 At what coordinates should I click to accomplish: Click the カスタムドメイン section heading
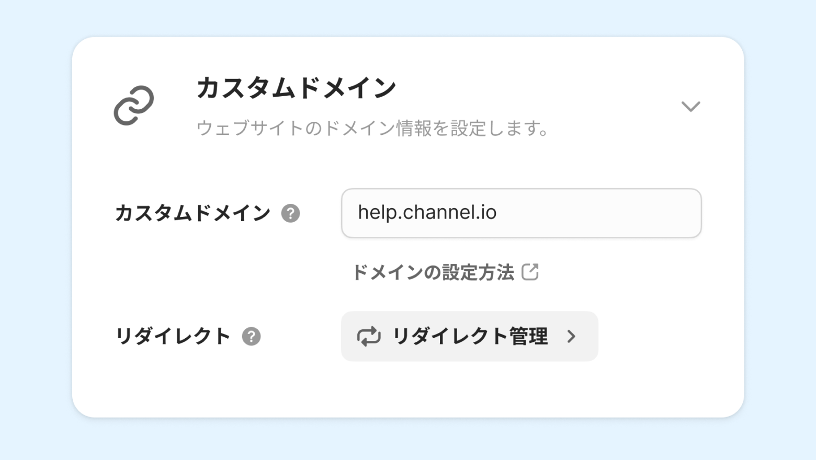pyautogui.click(x=296, y=88)
